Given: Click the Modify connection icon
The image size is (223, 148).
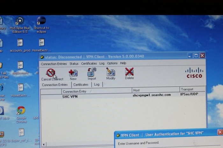Looking at the screenshot, I should [111, 73].
